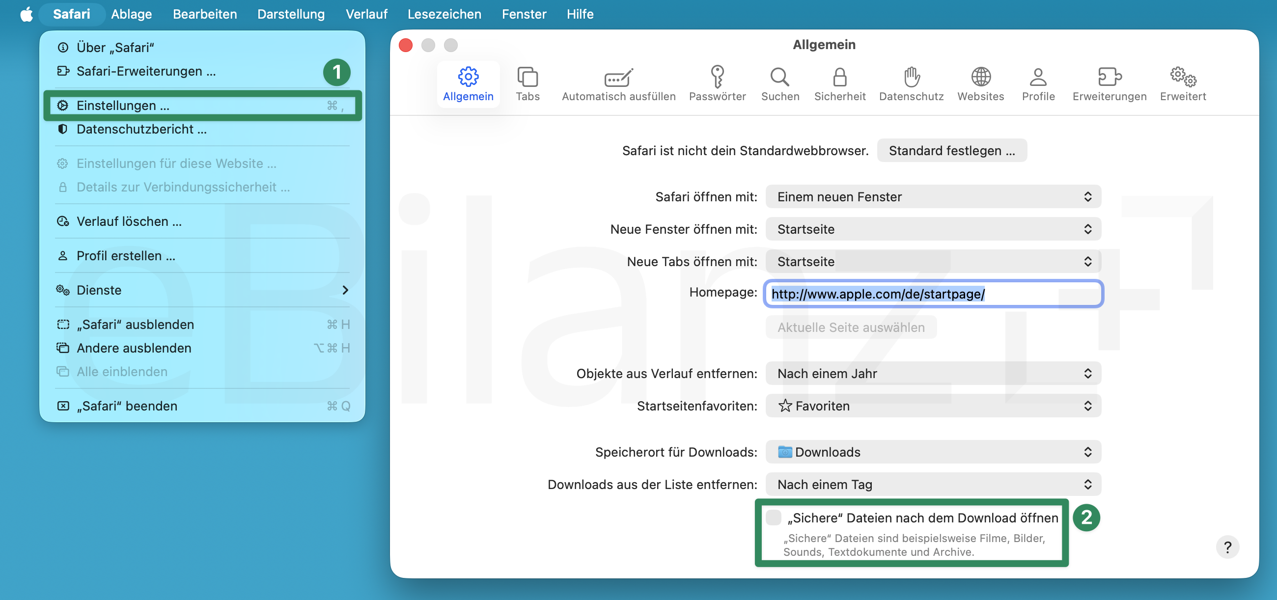Open the Bearbeiten menu
The height and width of the screenshot is (600, 1277).
(205, 14)
